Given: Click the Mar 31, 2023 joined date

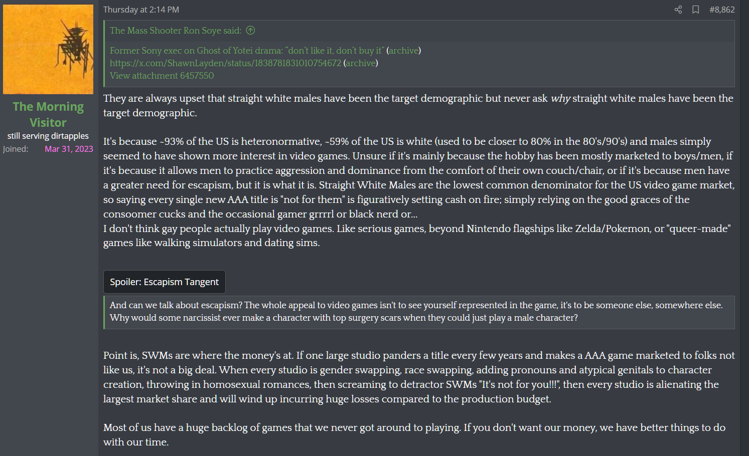Looking at the screenshot, I should point(69,149).
